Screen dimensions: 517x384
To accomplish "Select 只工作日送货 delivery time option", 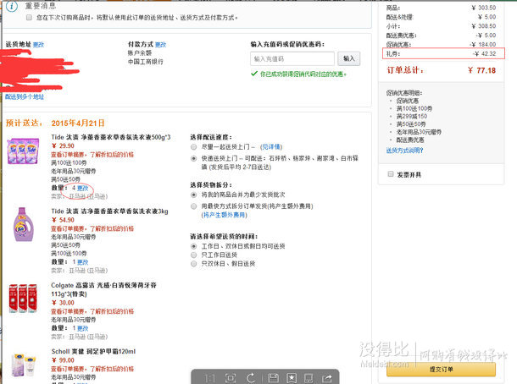I will [196, 255].
